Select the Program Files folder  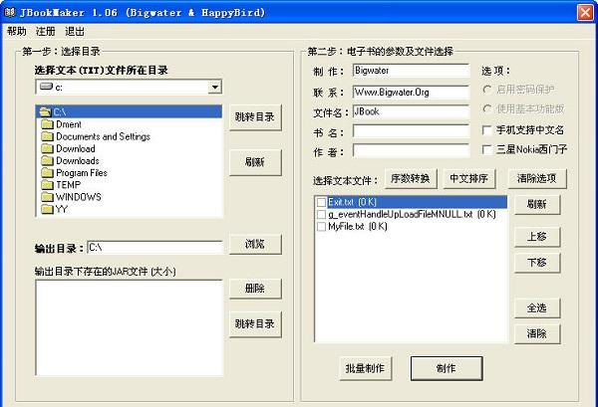[74, 173]
